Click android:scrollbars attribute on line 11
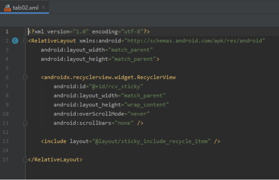279x180 pixels. tap(83, 123)
